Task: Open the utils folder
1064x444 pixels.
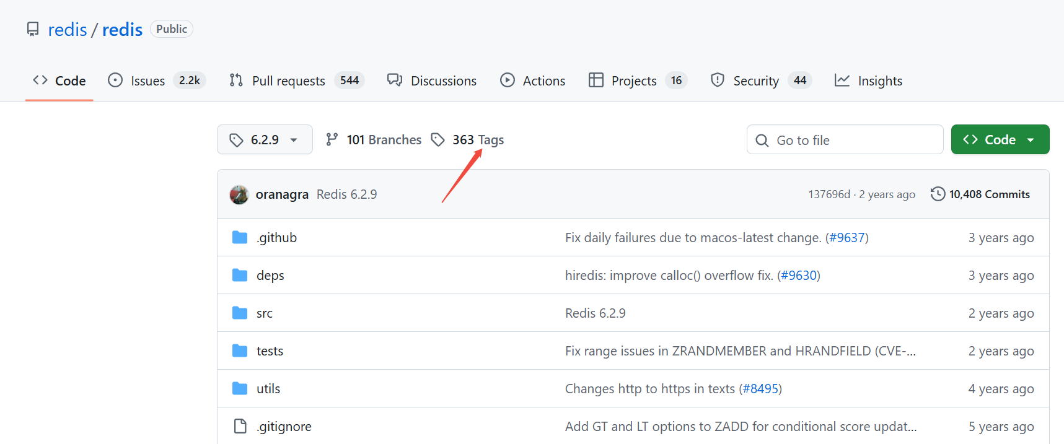Action: click(268, 389)
